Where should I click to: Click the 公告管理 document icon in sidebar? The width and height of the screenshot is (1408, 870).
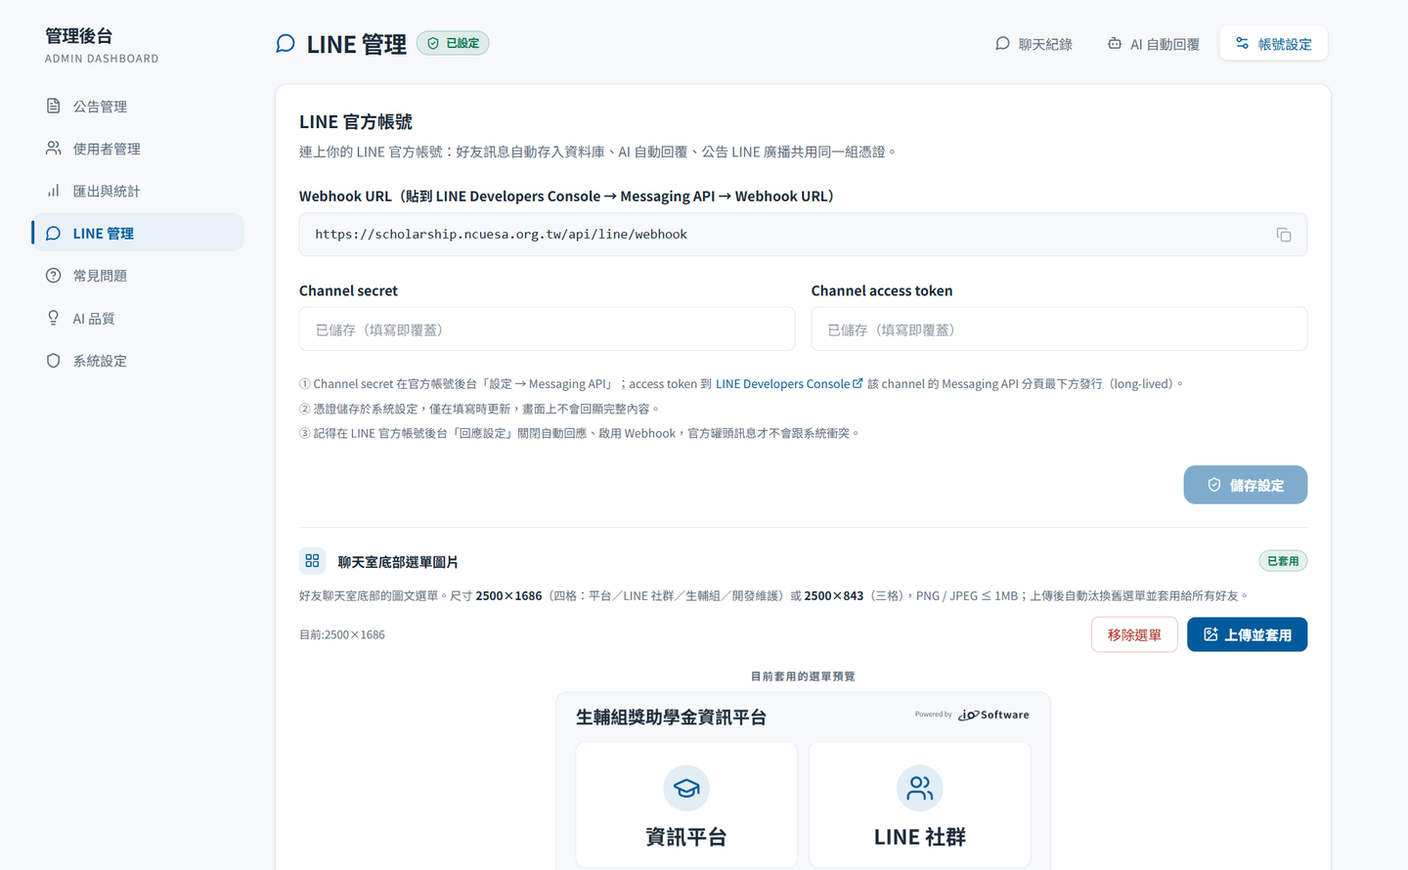pyautogui.click(x=54, y=106)
